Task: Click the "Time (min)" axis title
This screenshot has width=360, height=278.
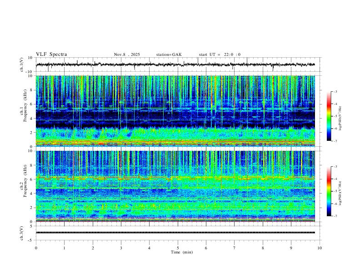Action: coord(182,252)
